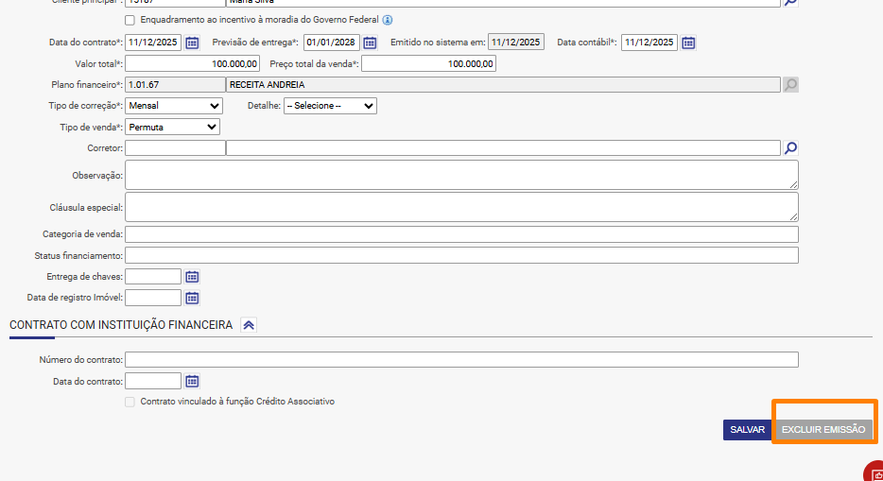Open calendar picker for Previsão de entrega
This screenshot has width=883, height=481.
coord(370,43)
